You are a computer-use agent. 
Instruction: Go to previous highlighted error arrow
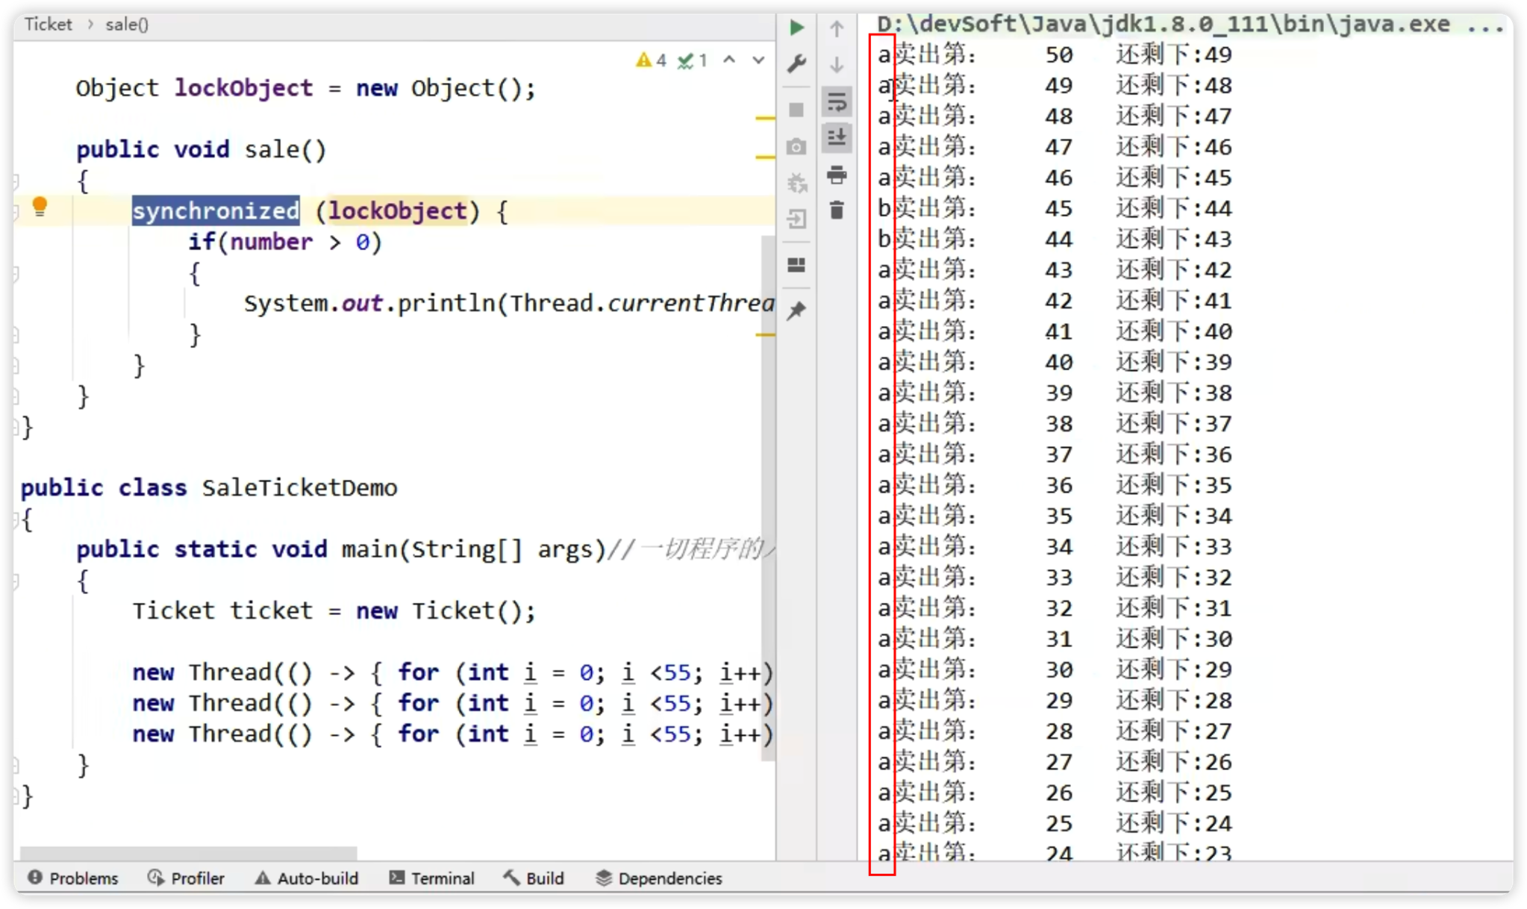(730, 60)
